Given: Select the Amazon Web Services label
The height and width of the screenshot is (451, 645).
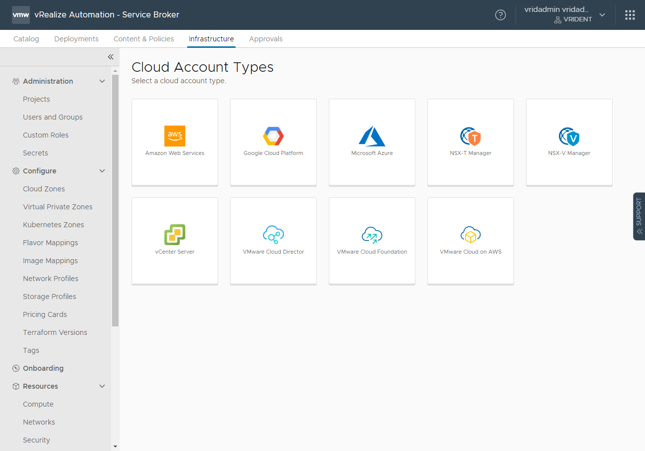Looking at the screenshot, I should pyautogui.click(x=175, y=153).
